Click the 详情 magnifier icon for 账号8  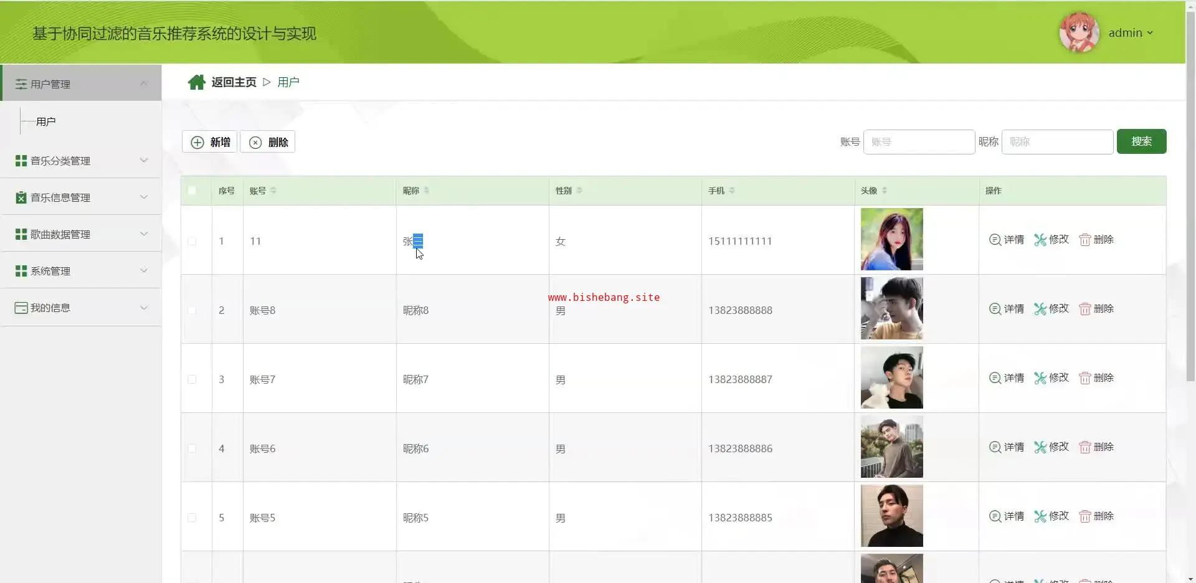995,309
